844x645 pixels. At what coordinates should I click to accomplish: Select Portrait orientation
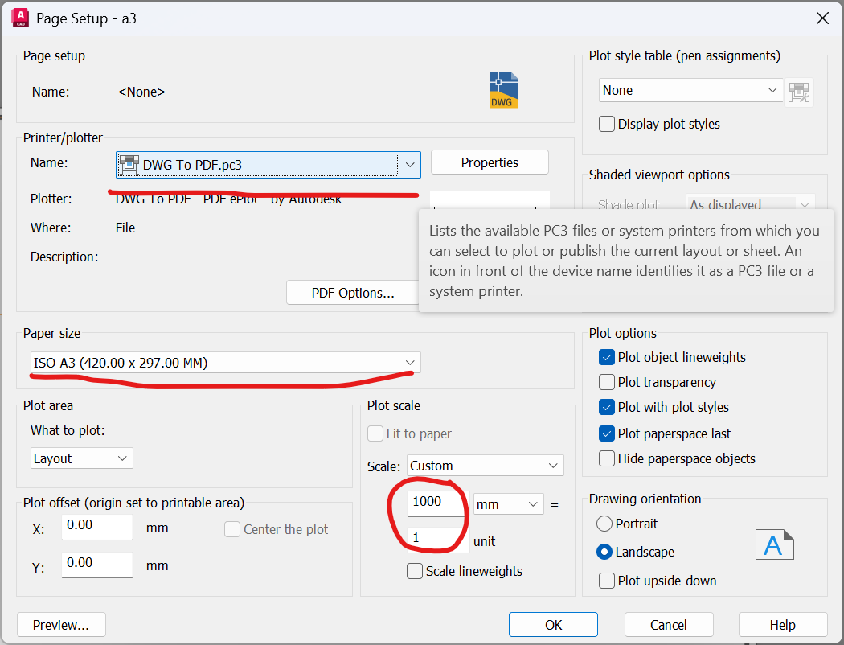[x=604, y=524]
